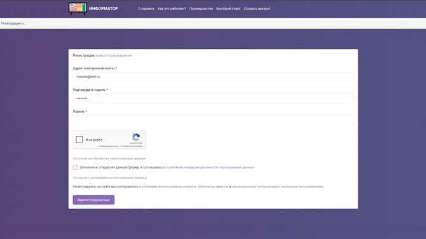Click the Адрес электронной почты label
Viewport: 426px width, 239px height.
(95, 69)
